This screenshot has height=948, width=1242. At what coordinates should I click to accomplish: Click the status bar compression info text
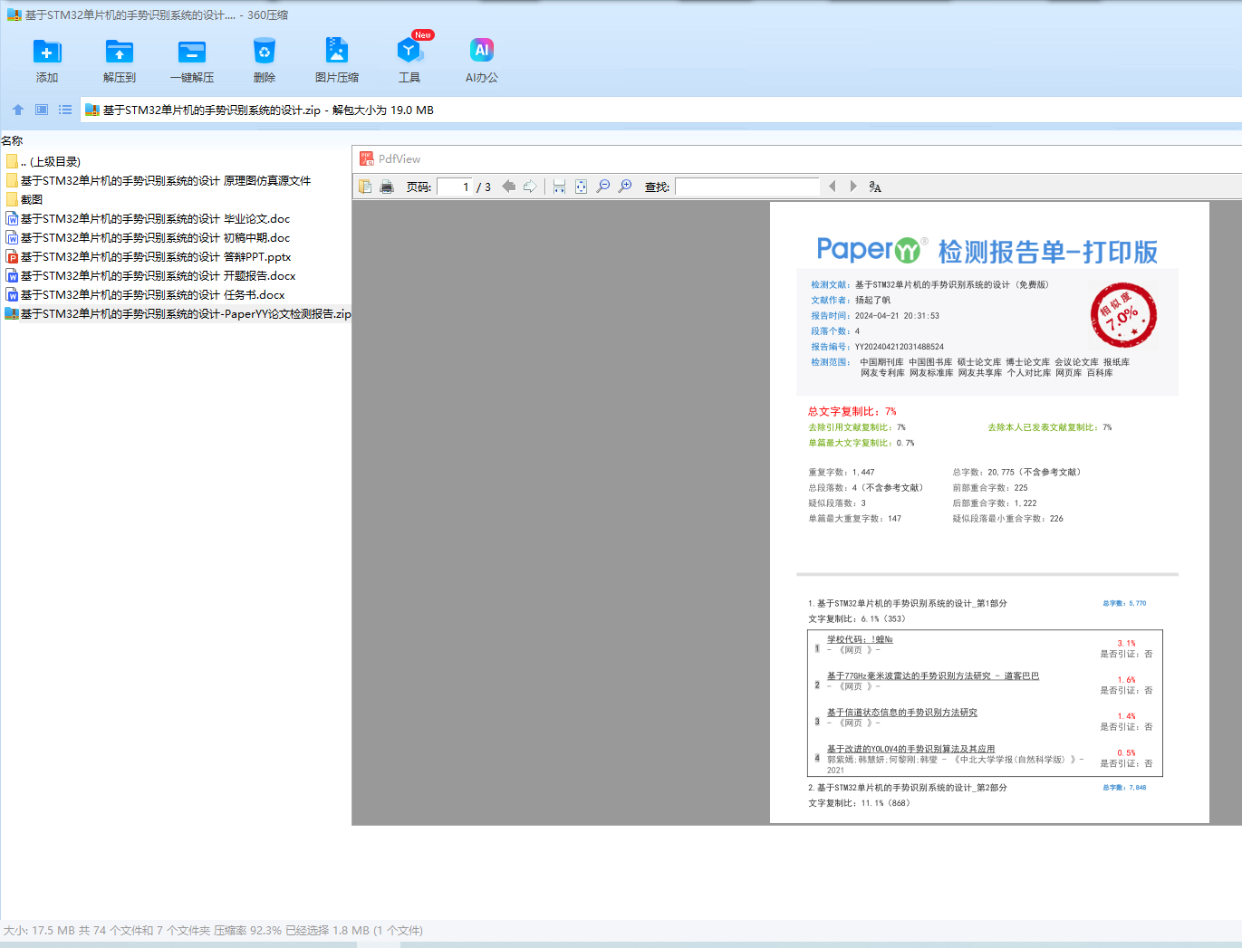coord(213,931)
